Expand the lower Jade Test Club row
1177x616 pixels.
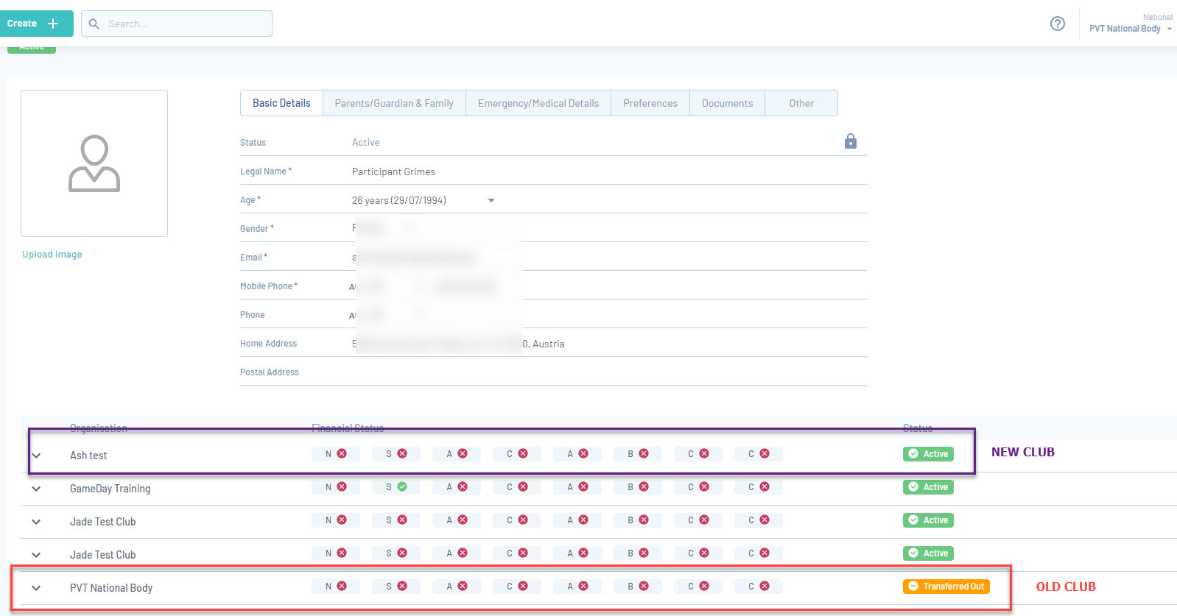pos(36,555)
